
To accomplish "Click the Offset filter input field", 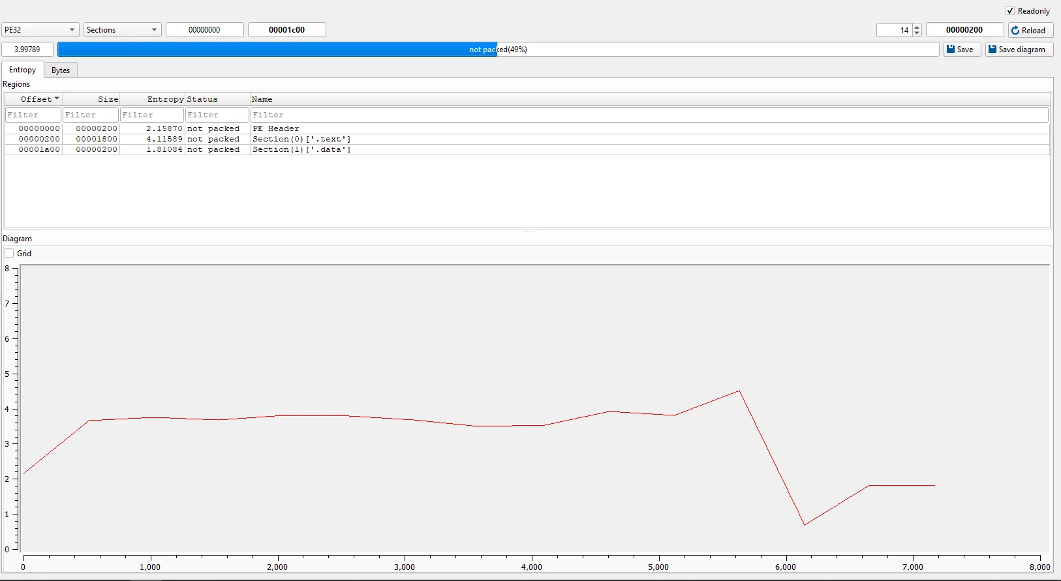I will tap(33, 115).
